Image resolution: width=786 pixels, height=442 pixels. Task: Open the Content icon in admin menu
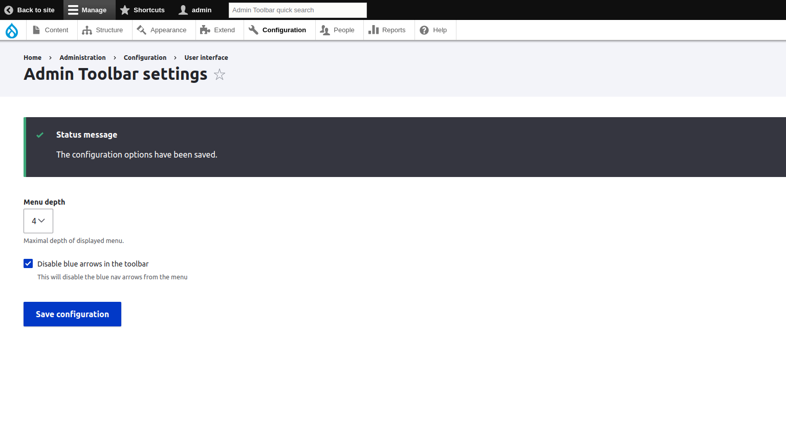[36, 30]
